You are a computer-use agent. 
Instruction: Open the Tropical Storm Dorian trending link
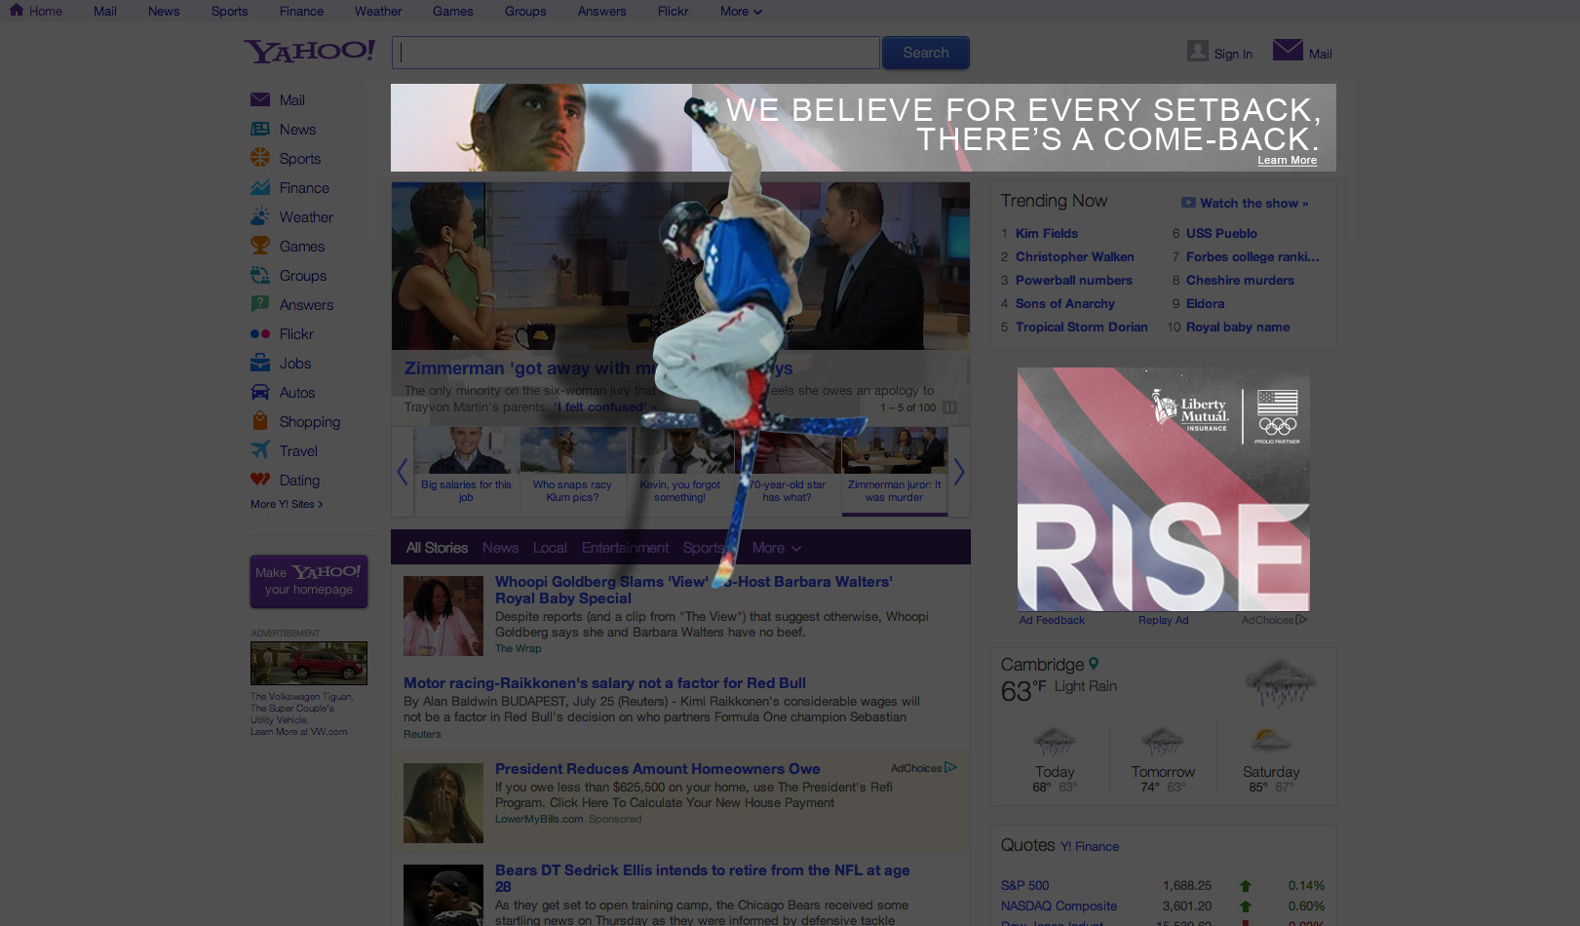1081,328
